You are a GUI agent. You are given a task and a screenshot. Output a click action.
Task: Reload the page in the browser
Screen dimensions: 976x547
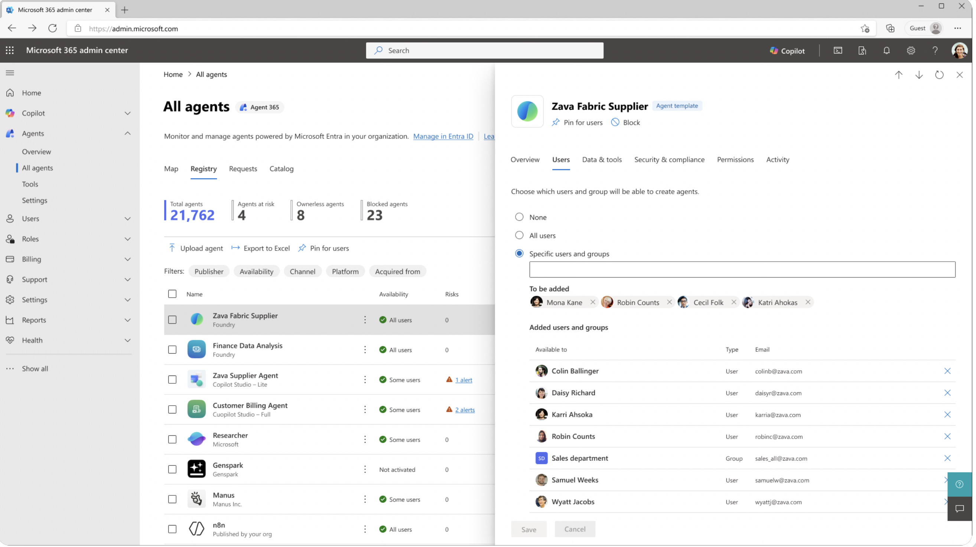pos(53,29)
